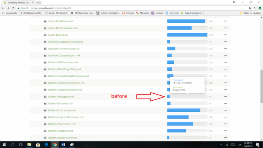The image size is (263, 148).
Task: Open options menu for Modern-ConversionScripts.md
Action: (225, 90)
